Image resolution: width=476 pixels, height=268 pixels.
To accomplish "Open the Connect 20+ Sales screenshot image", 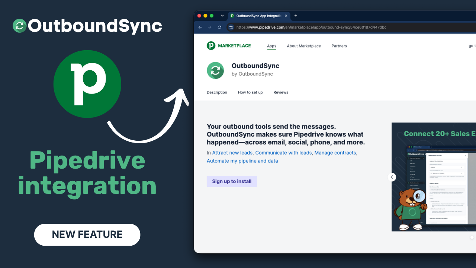I will (434, 177).
